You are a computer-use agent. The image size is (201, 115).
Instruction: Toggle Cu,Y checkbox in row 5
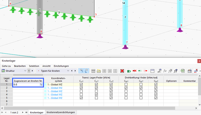96,98
